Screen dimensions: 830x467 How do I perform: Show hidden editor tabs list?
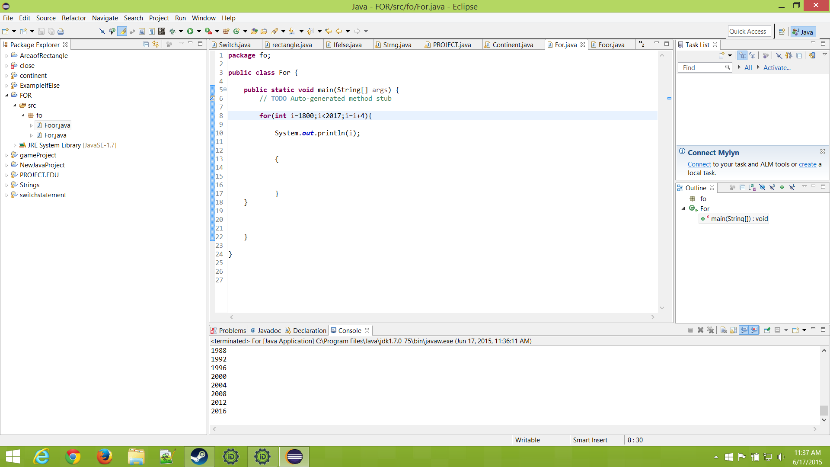click(642, 44)
